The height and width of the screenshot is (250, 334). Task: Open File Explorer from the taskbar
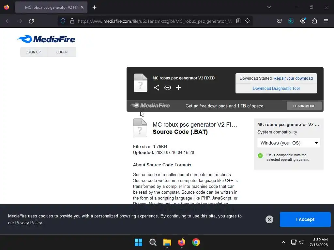167,242
